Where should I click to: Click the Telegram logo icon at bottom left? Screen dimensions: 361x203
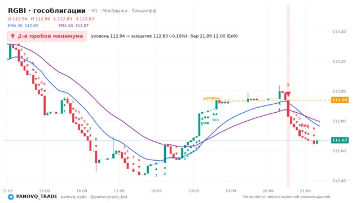coord(11,197)
